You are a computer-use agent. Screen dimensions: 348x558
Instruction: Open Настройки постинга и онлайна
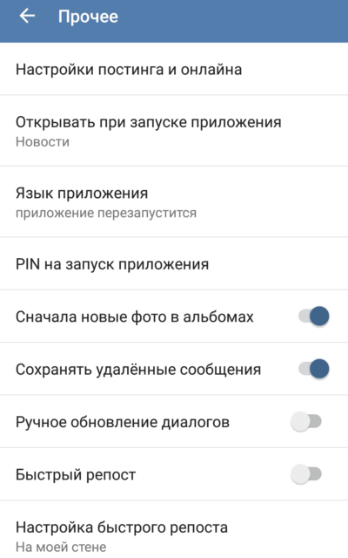(174, 69)
